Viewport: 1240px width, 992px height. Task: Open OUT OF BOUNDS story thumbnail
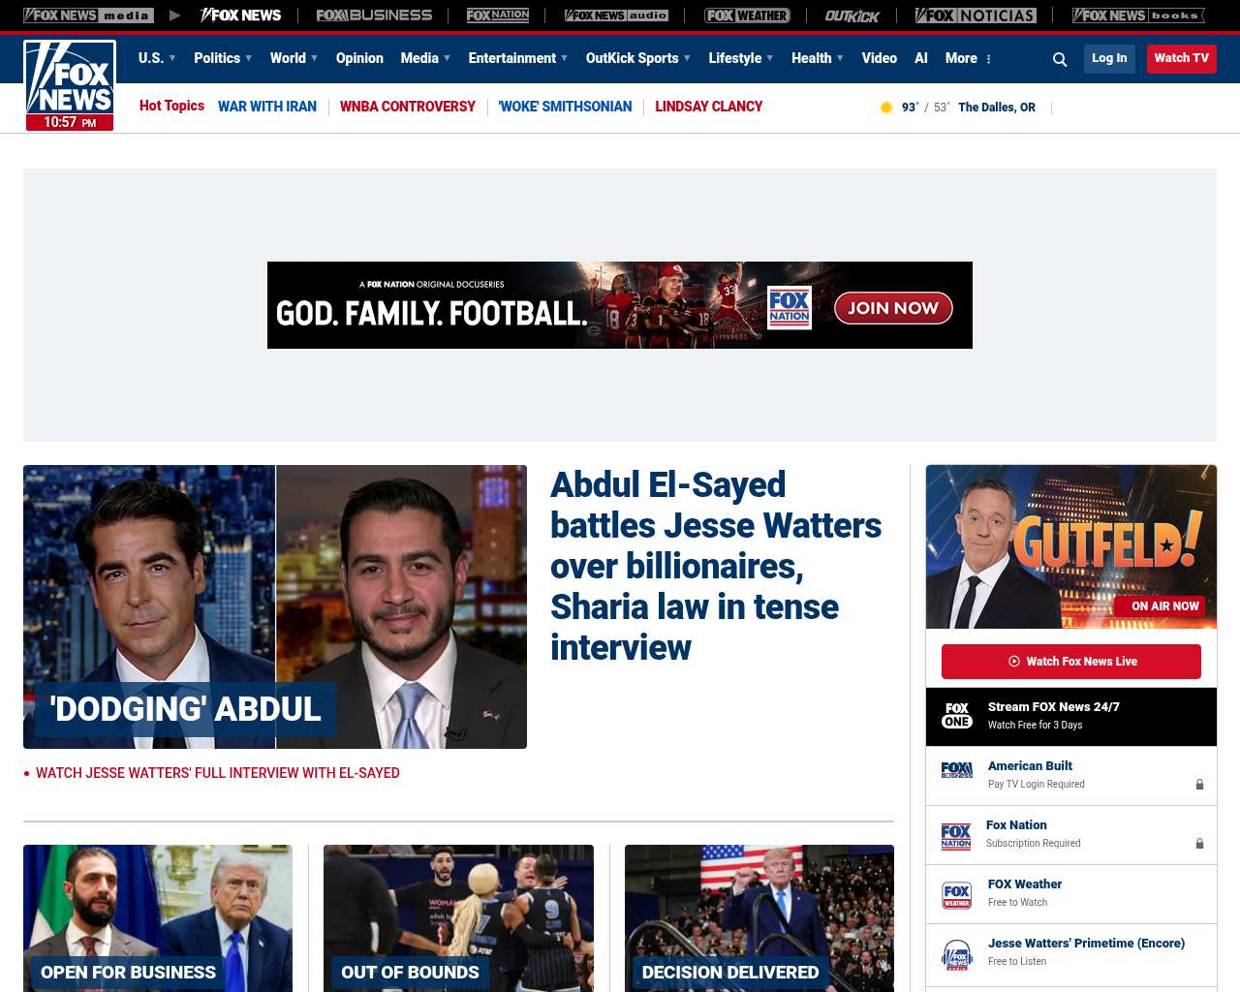(458, 918)
